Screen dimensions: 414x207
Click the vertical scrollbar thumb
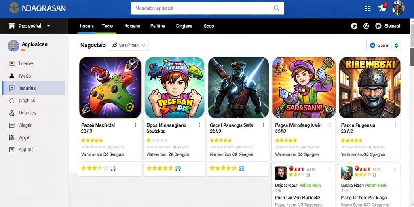[412, 57]
